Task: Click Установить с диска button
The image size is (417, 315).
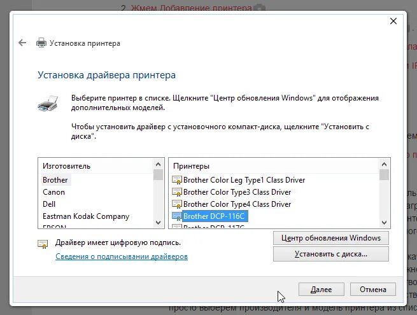Action: 331,254
